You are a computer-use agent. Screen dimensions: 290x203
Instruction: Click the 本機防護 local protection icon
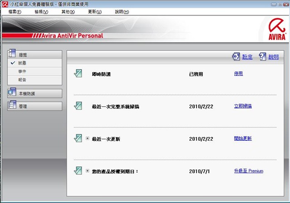point(12,92)
